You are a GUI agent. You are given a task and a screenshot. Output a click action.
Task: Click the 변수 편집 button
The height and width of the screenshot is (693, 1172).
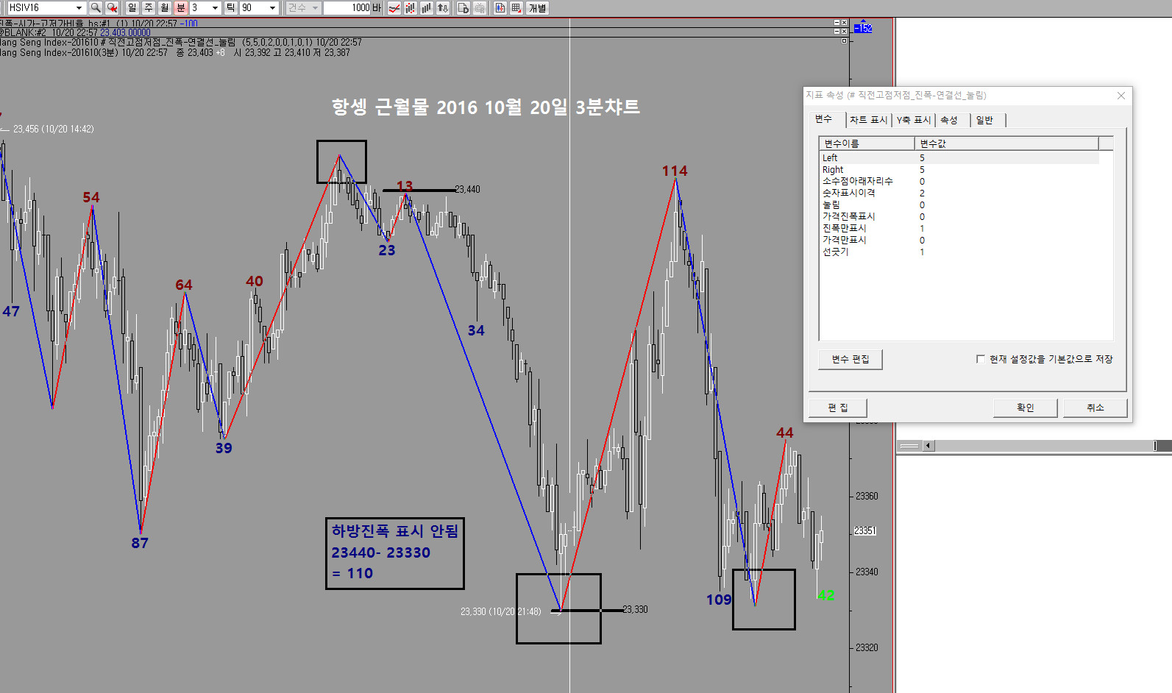pos(850,359)
